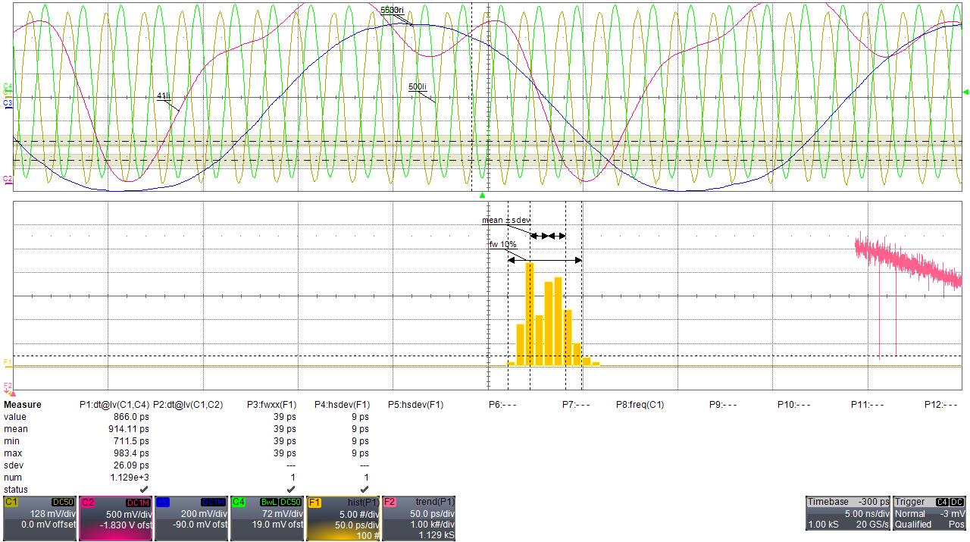Select the P3:fwxx(F1) parameter header
This screenshot has width=970, height=542.
click(271, 405)
